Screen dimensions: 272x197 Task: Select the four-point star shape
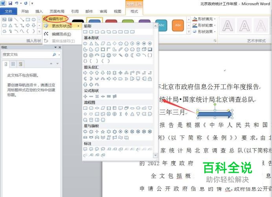coord(97,132)
